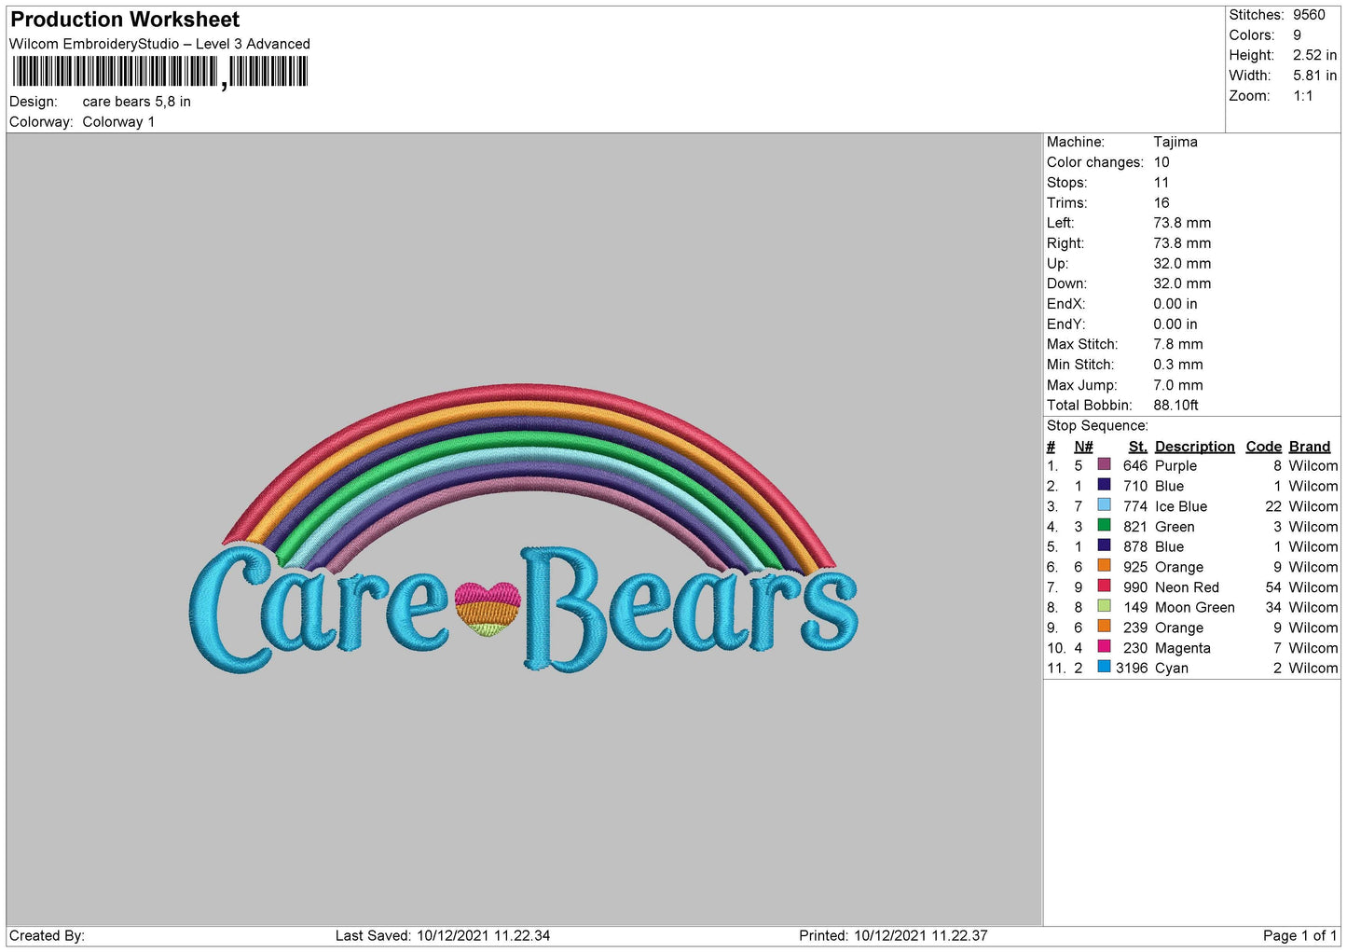Click the Ice Blue color swatch
The image size is (1347, 952).
tap(1105, 505)
